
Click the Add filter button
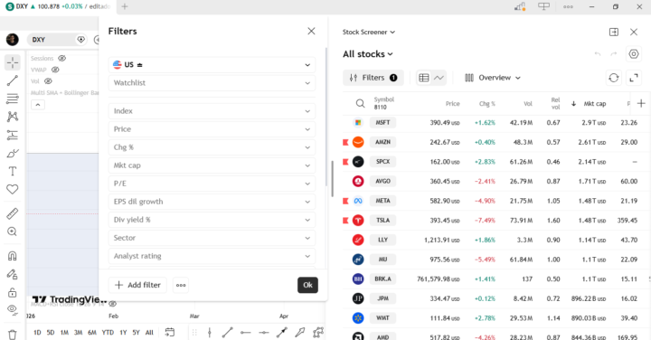point(137,285)
